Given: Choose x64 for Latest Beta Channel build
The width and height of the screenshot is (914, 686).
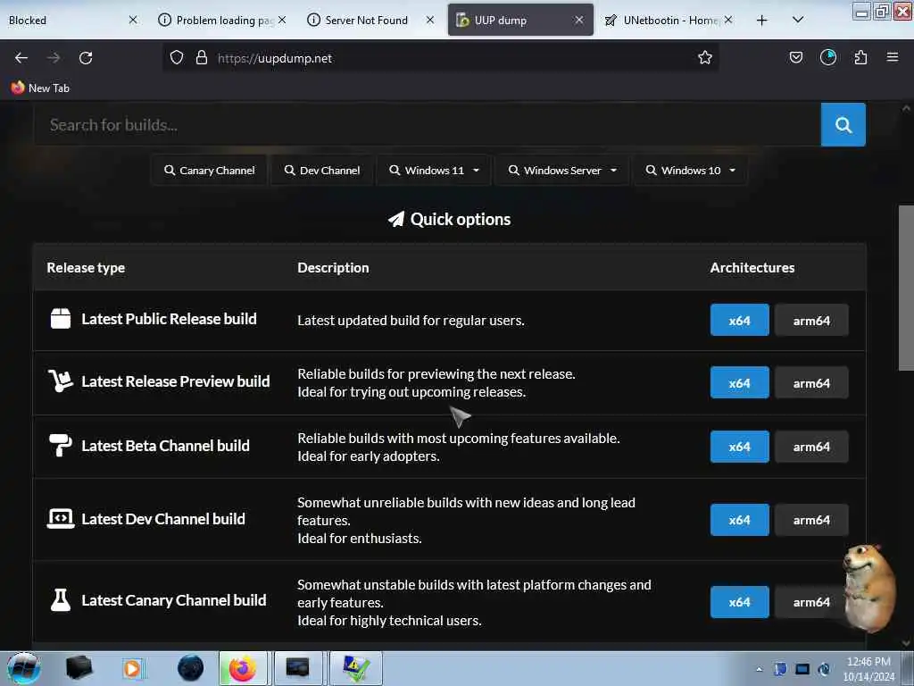Looking at the screenshot, I should tap(739, 447).
